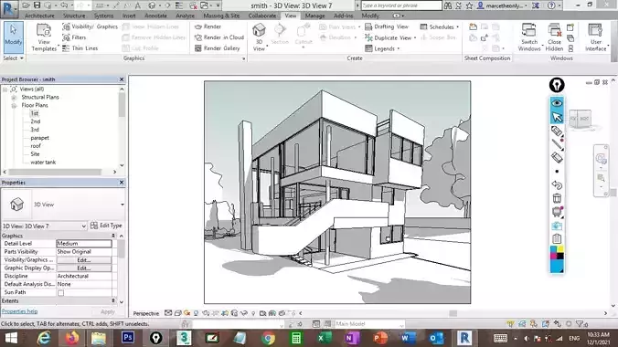Open the 3D View type selector dropdown
This screenshot has width=618, height=347.
[123, 205]
